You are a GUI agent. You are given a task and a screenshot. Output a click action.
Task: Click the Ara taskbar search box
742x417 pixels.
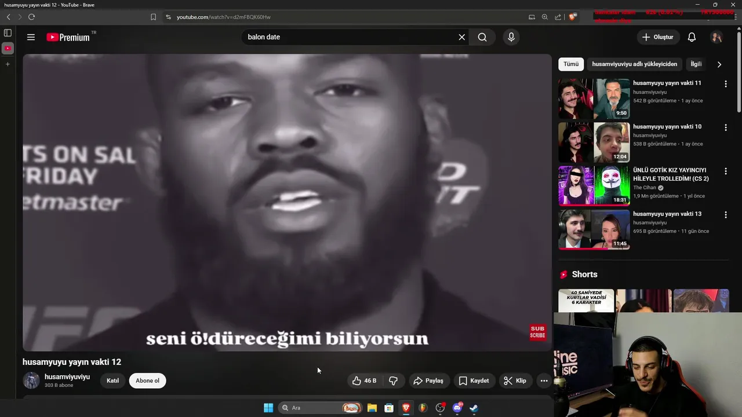(320, 408)
